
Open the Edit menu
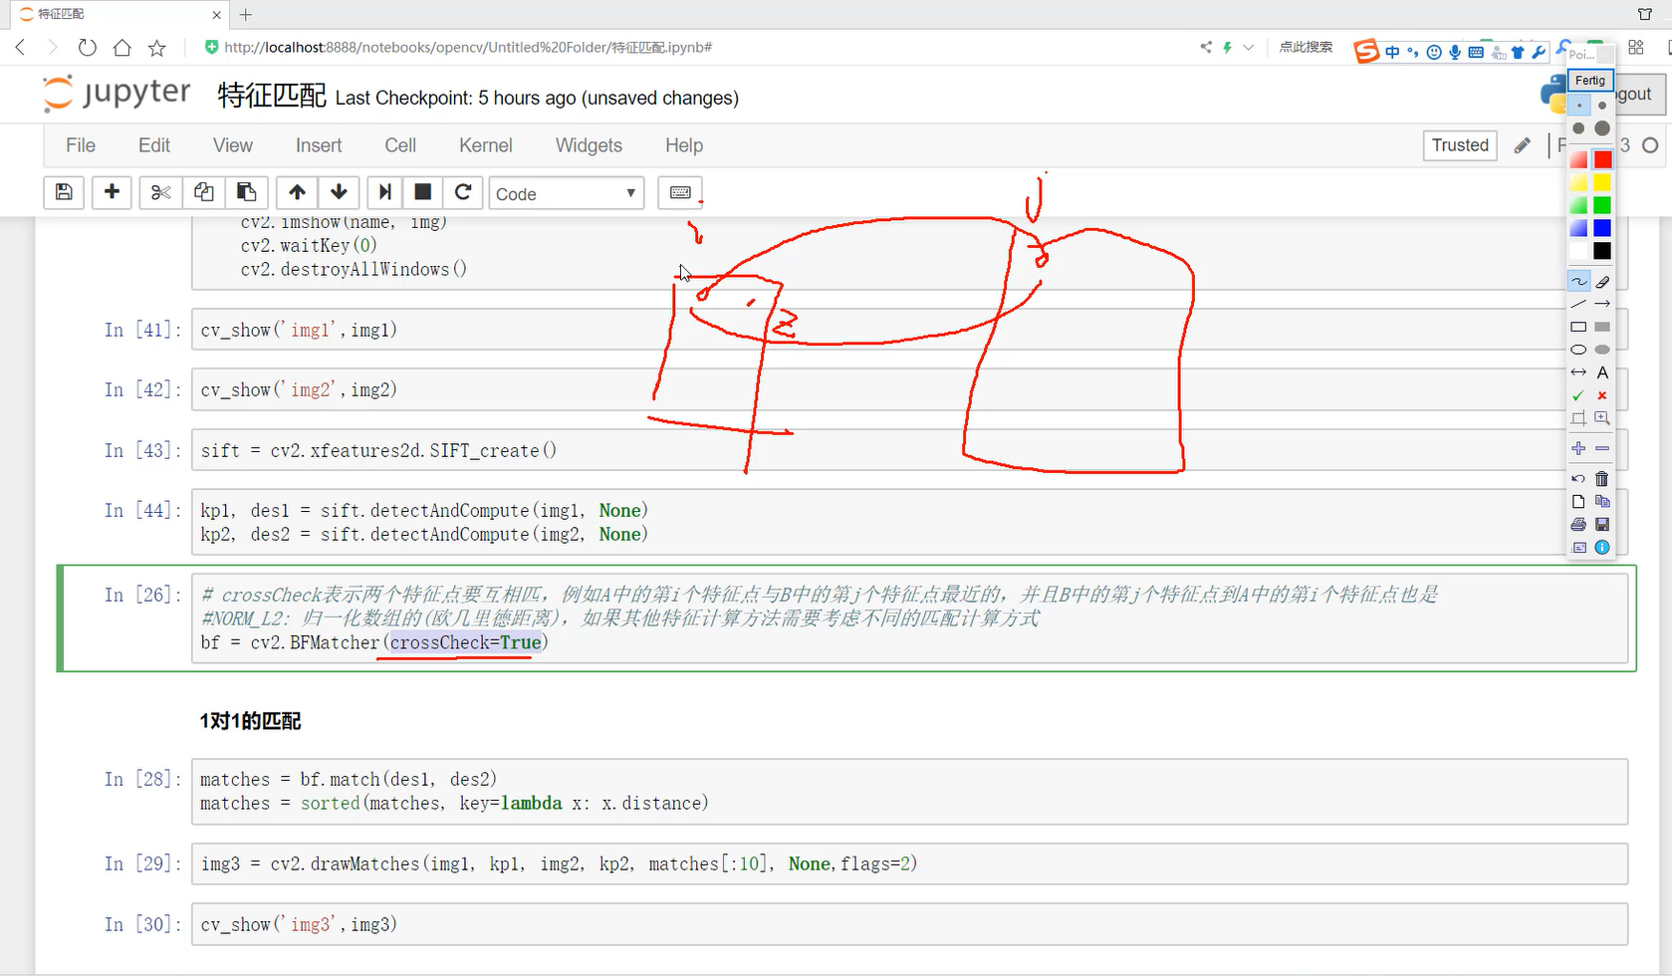(154, 145)
